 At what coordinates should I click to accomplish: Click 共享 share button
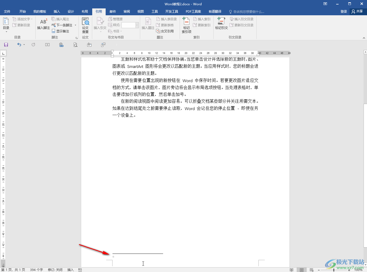click(x=357, y=12)
